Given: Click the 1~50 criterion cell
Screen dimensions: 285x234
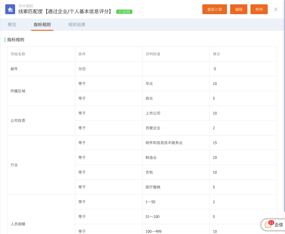Looking at the screenshot, I should (x=176, y=202).
